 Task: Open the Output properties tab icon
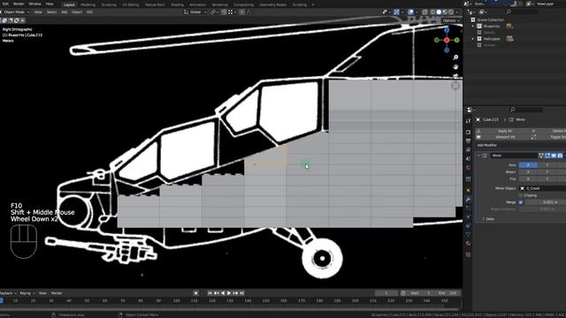[x=468, y=141]
